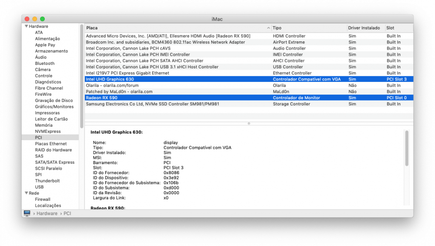Open SATA/SATA Express in the sidebar
The width and height of the screenshot is (435, 246).
tap(55, 162)
